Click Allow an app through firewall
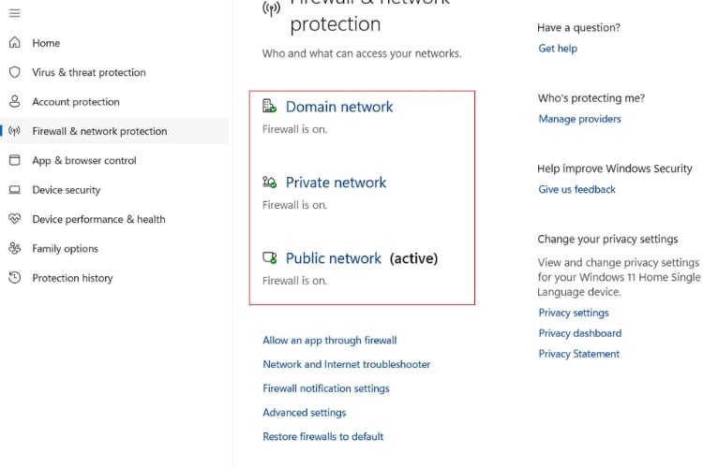The image size is (703, 468). coord(330,341)
